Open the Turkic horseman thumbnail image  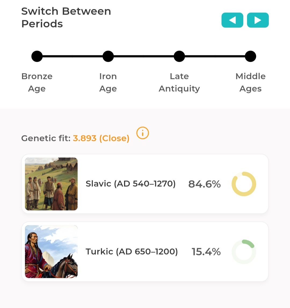coord(51,252)
